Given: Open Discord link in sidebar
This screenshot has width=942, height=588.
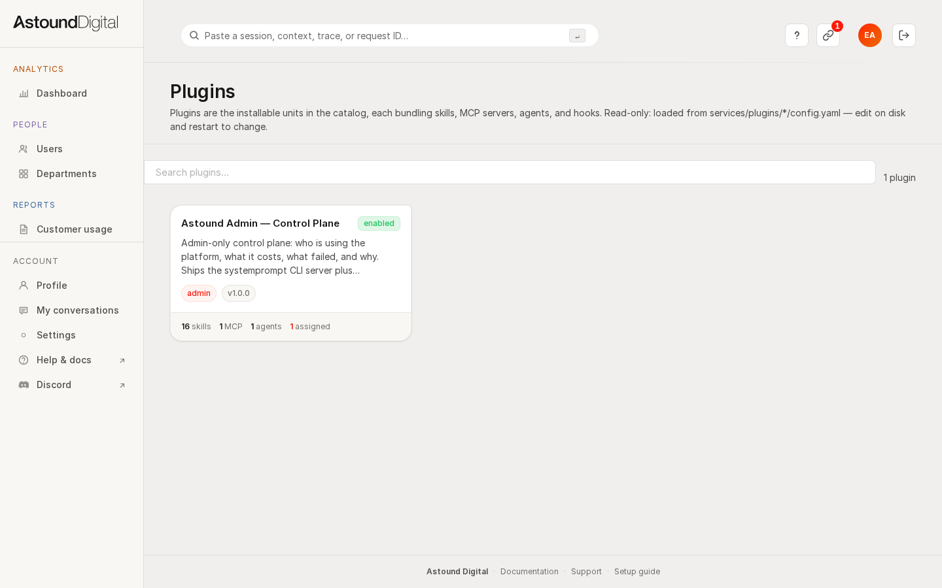Looking at the screenshot, I should pos(71,385).
